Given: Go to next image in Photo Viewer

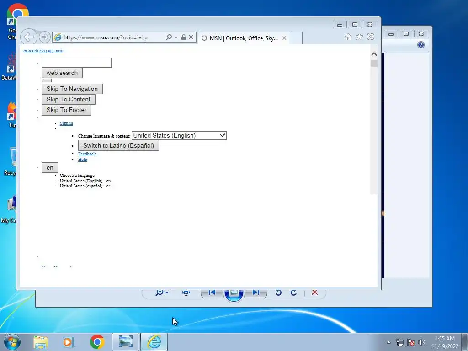Looking at the screenshot, I should 255,293.
